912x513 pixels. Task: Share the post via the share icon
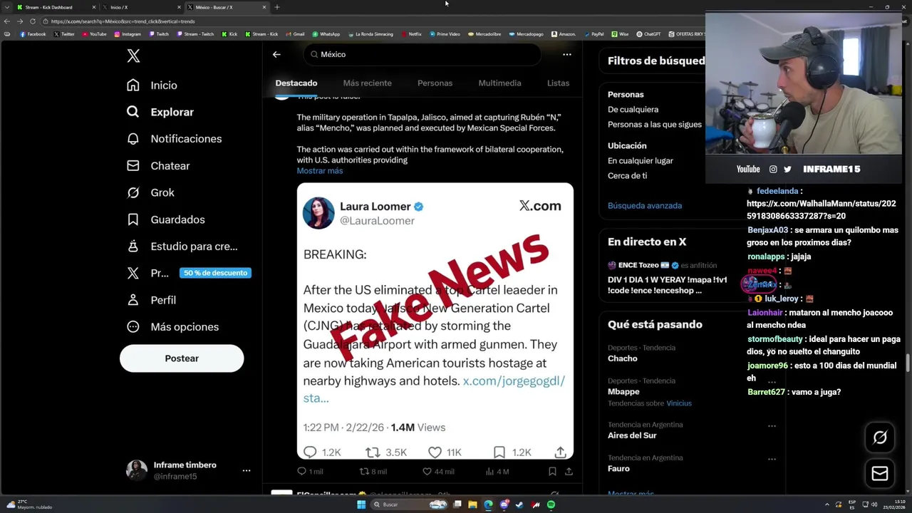tap(569, 471)
